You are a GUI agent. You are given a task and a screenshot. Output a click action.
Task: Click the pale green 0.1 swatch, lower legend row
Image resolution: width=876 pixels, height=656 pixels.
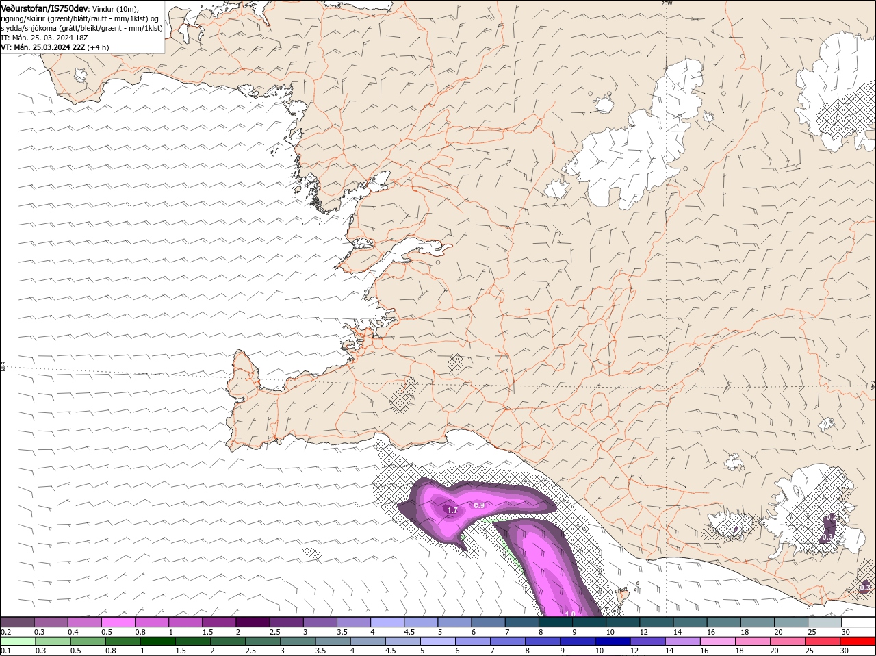18,641
